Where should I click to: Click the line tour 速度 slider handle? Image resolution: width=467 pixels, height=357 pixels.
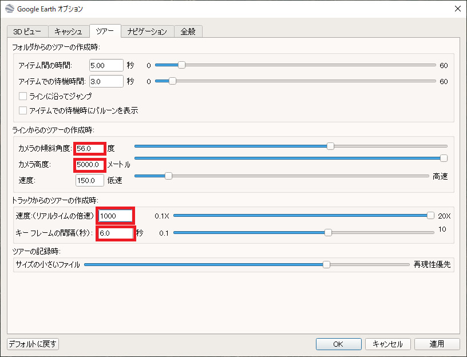click(168, 176)
